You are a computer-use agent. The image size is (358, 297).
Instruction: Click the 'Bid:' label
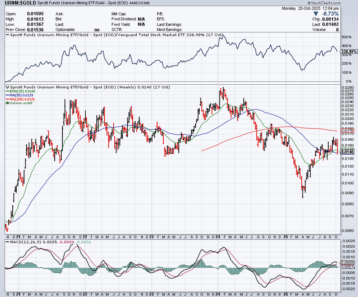point(59,19)
